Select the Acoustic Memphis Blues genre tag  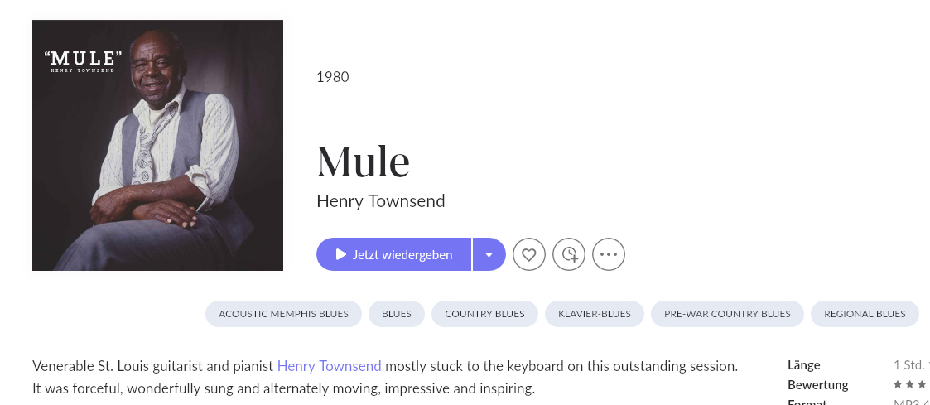click(283, 314)
